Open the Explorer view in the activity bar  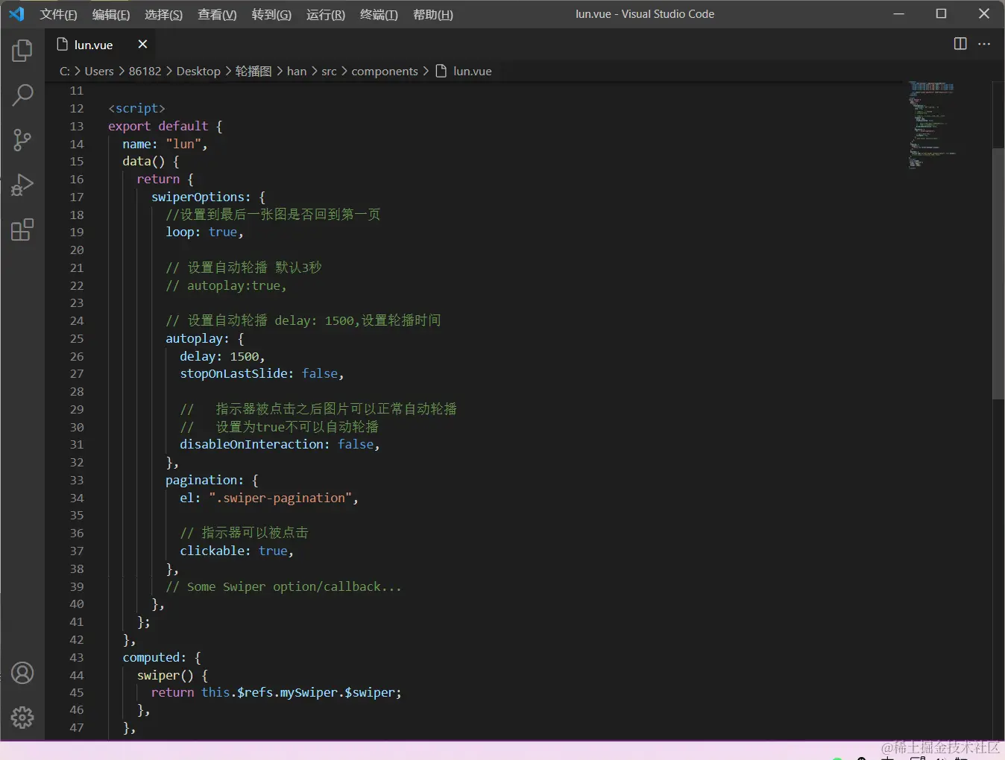point(22,51)
